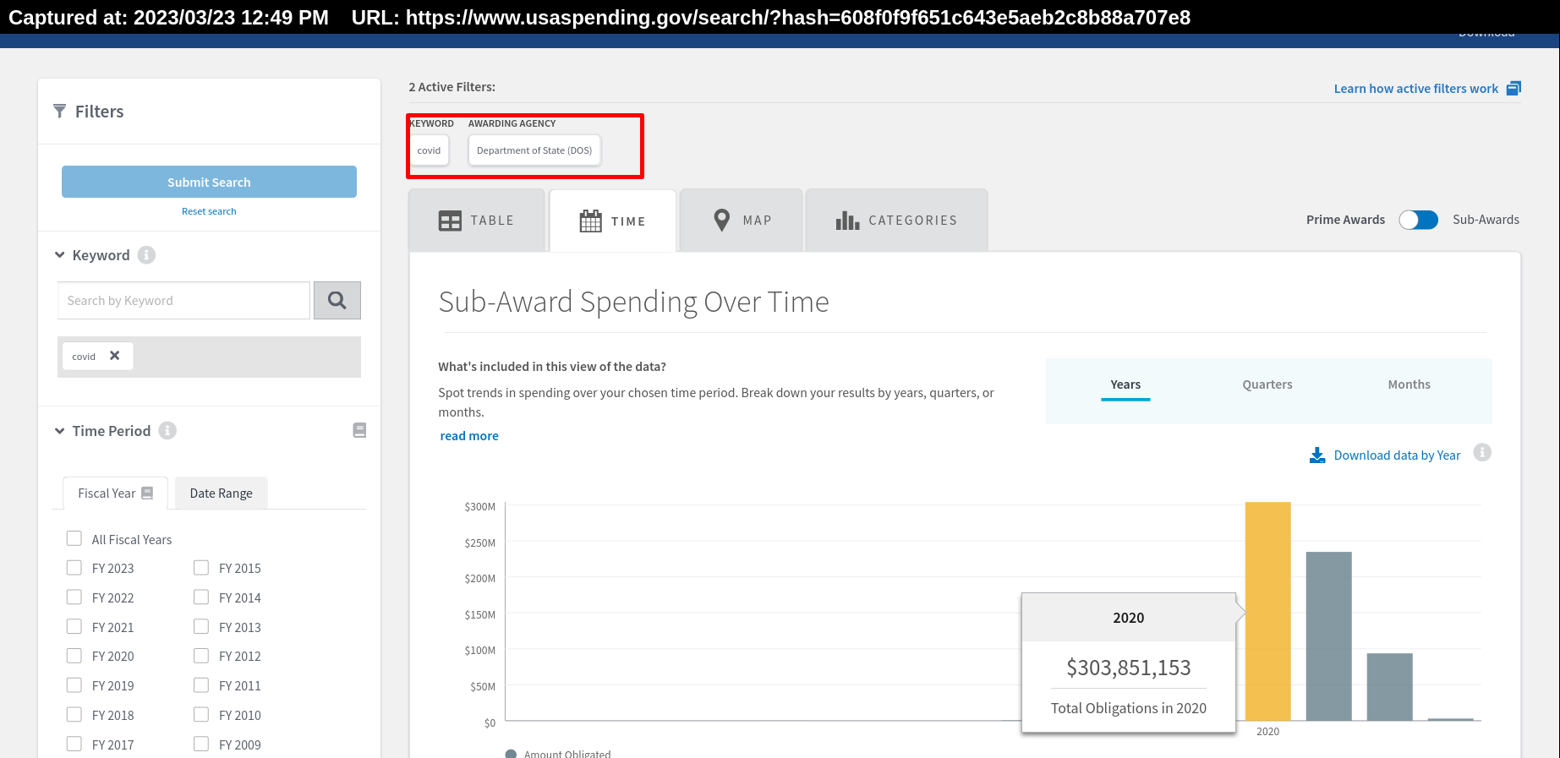
Task: Click the download arrow icon by Year
Action: (1317, 455)
